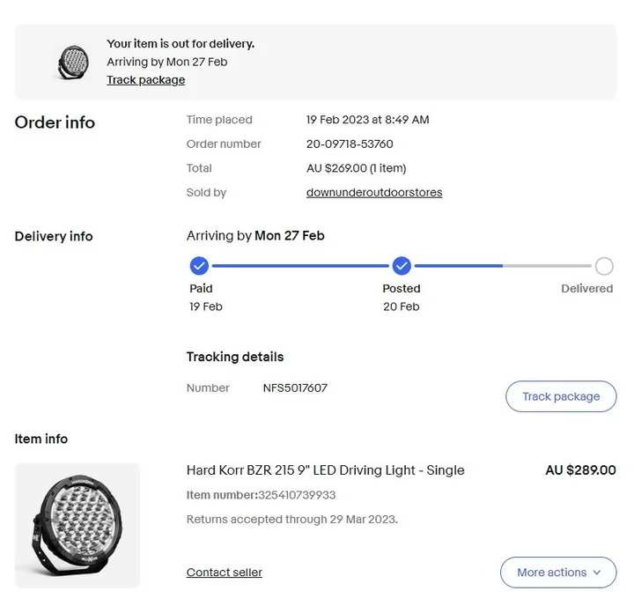Click the AU $289.00 item price
This screenshot has width=634, height=606.
click(580, 470)
